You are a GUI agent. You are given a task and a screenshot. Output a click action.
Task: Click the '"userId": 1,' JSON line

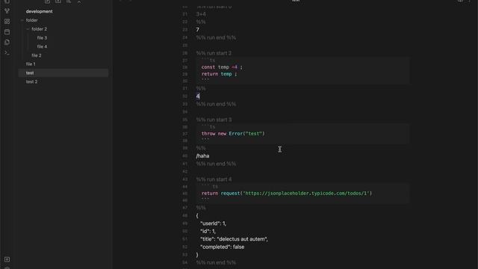[213, 223]
